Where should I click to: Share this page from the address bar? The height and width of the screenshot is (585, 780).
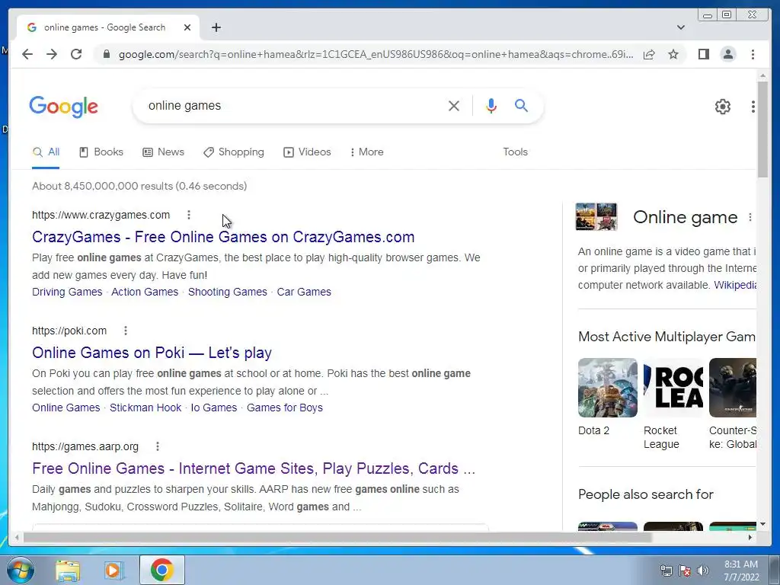pyautogui.click(x=649, y=54)
